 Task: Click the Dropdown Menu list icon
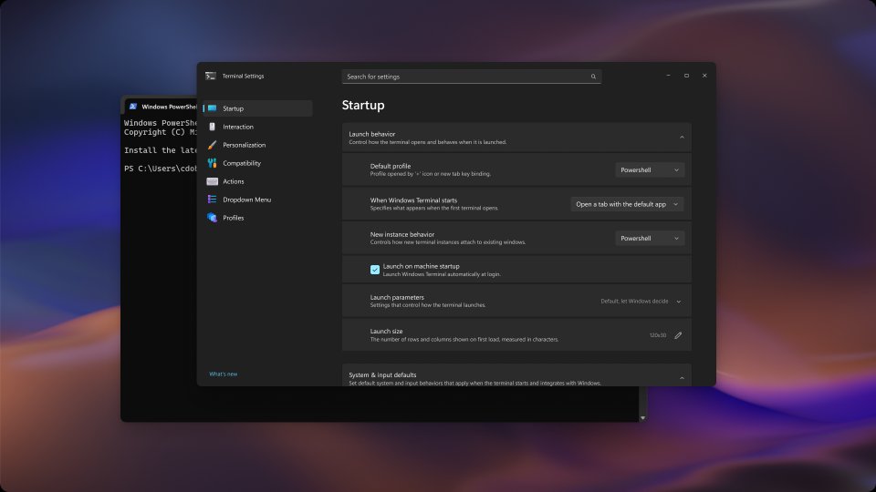click(213, 200)
